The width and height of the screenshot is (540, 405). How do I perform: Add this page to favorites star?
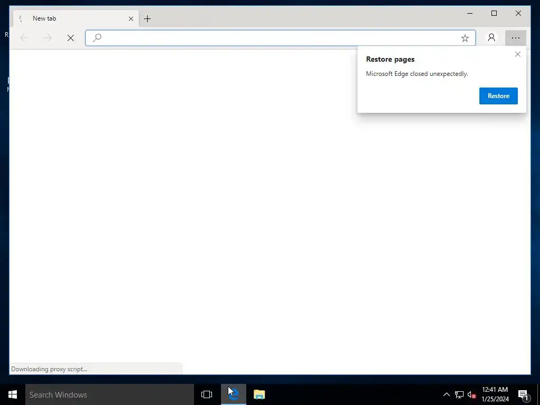465,38
